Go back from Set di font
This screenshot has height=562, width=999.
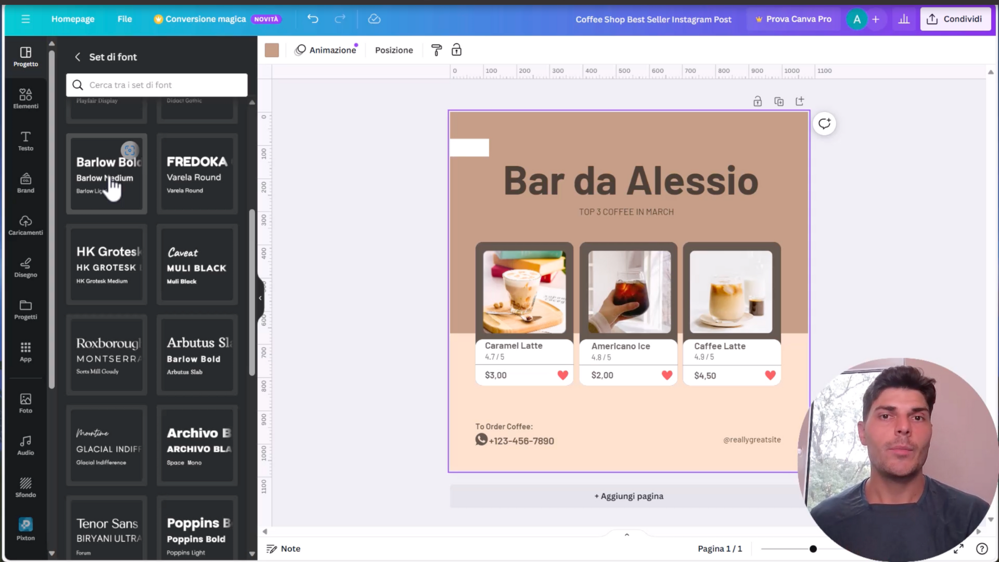click(x=78, y=57)
